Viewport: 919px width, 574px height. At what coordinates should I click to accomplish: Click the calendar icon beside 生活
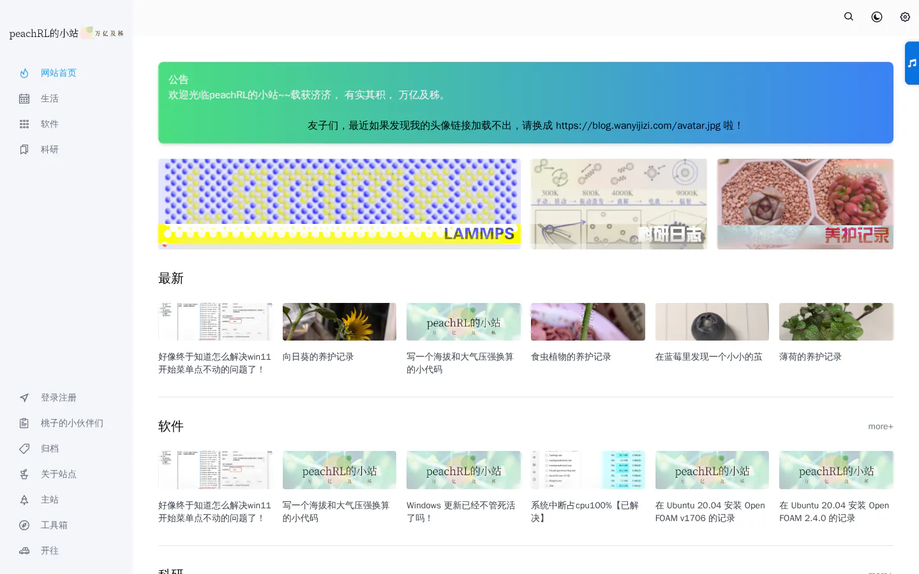pyautogui.click(x=24, y=99)
